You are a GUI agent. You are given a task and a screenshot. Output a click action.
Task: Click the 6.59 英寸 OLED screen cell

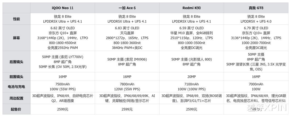pyautogui.click(x=191, y=38)
